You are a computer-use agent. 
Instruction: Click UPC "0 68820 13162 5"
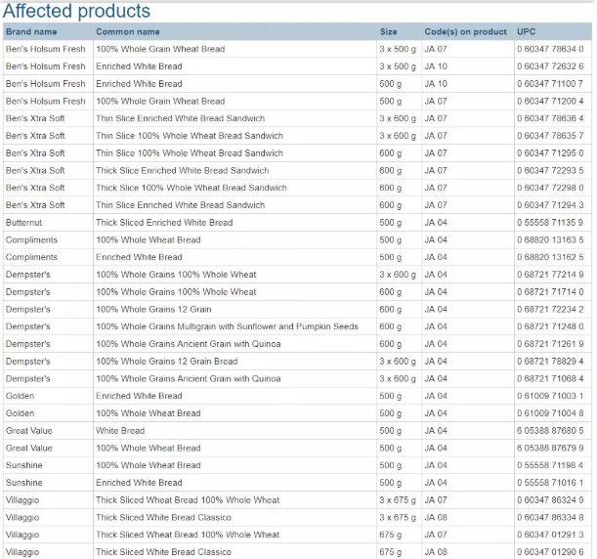tap(550, 257)
